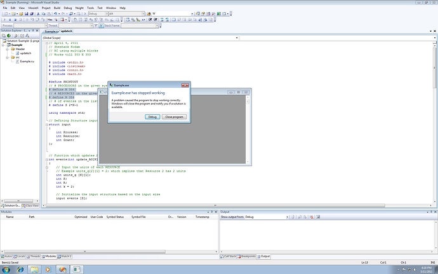Switch to the Example.cu editor tab
Image resolution: width=438 pixels, height=274 pixels.
51,31
